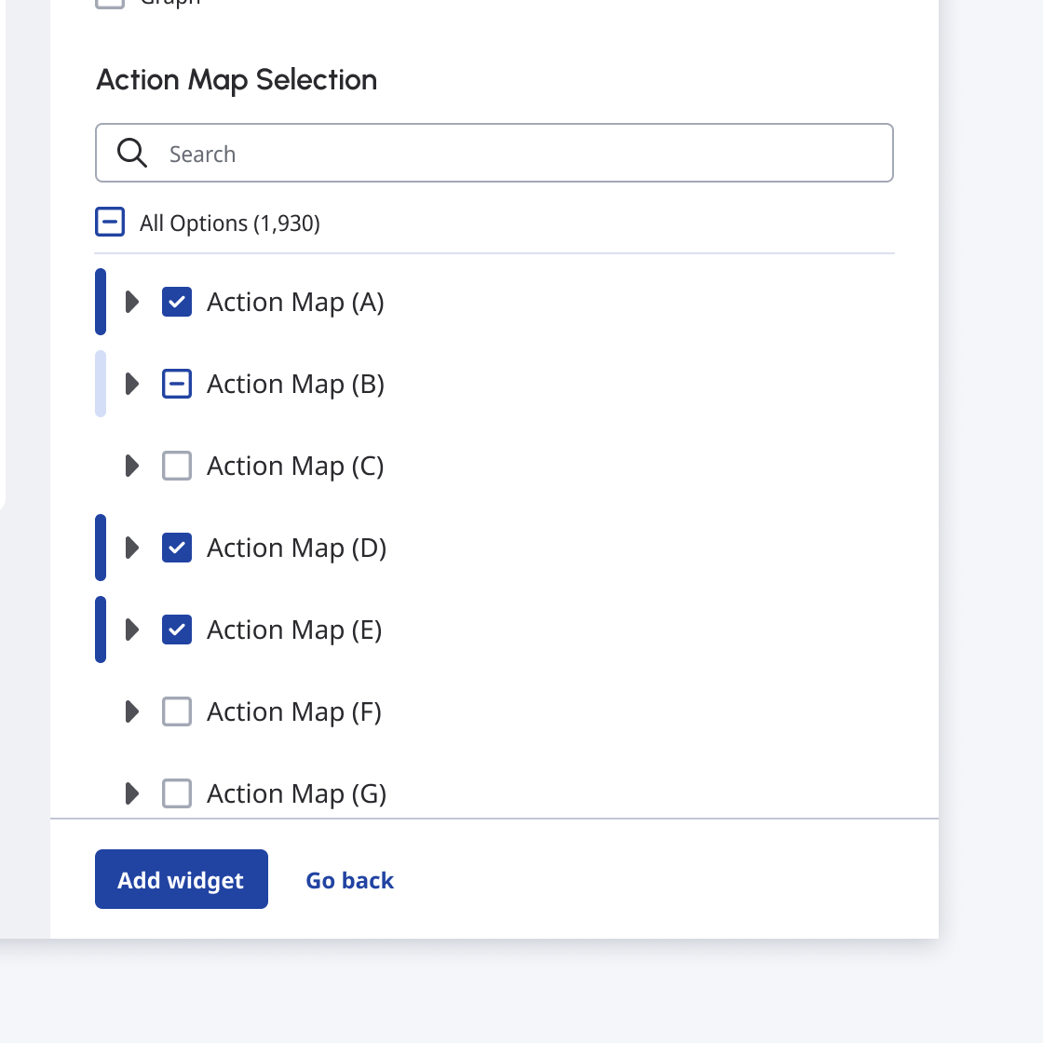Uncheck the Action Map (E) checkbox
1043x1043 pixels.
tap(177, 630)
